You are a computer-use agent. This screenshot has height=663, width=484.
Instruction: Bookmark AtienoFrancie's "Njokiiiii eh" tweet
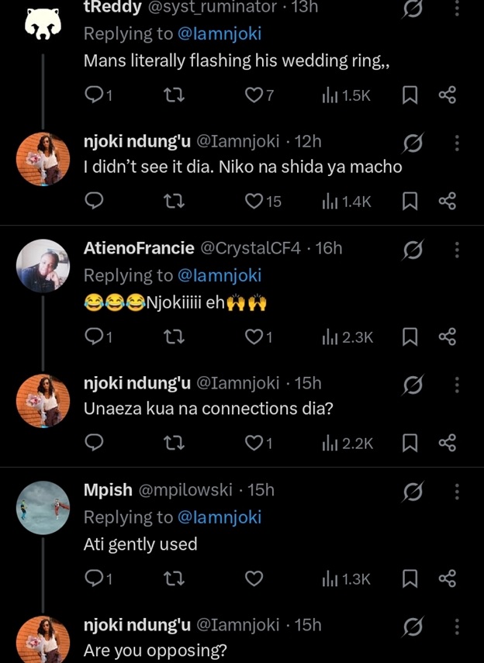pyautogui.click(x=410, y=337)
